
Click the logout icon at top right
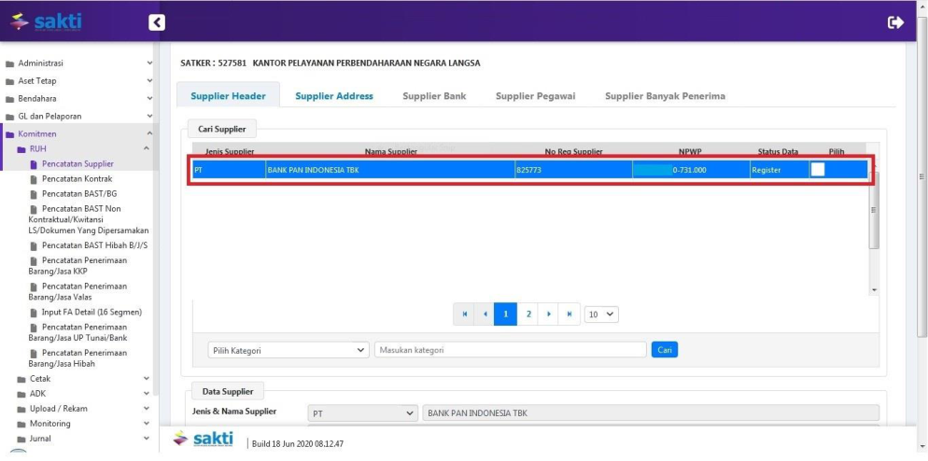[x=895, y=22]
